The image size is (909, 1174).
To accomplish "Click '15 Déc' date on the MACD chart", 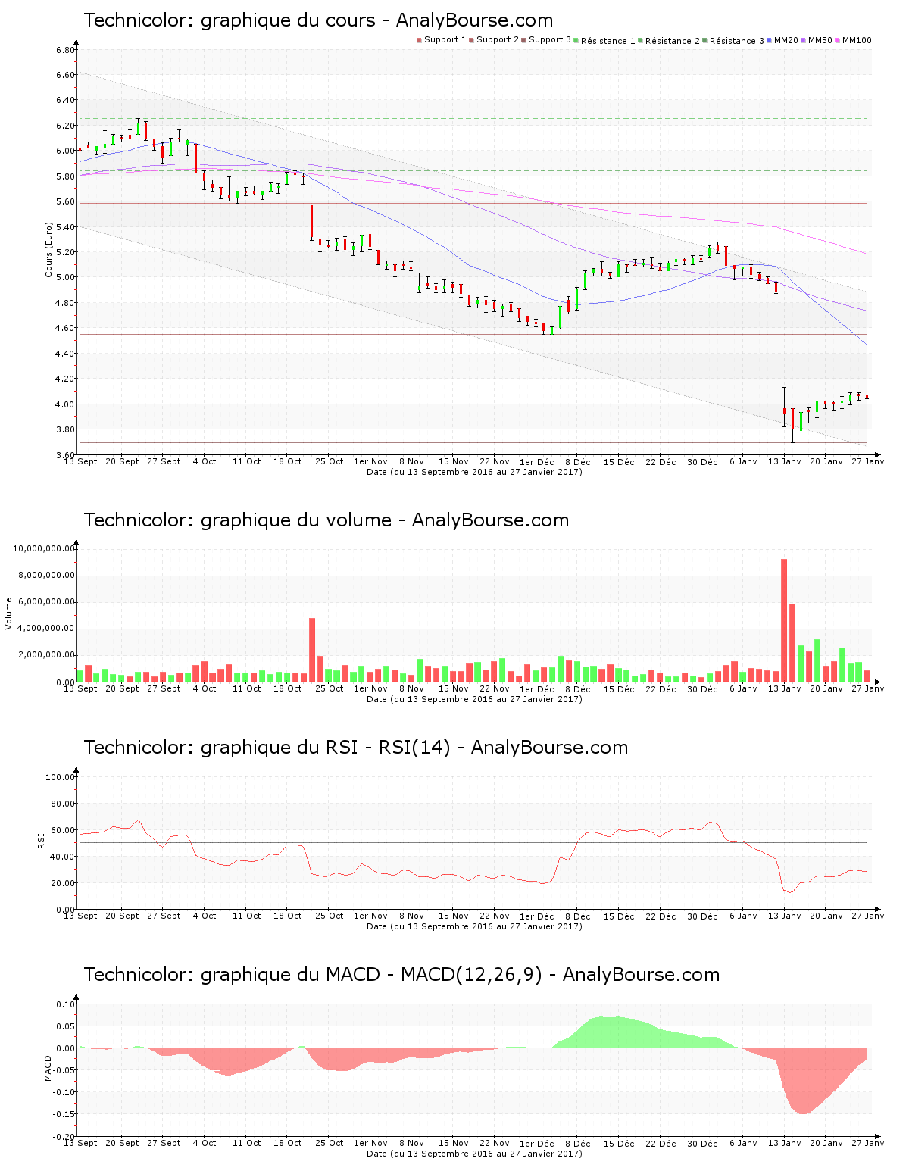I will (619, 1143).
